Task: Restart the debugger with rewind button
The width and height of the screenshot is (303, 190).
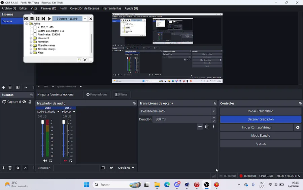Action: [26, 19]
